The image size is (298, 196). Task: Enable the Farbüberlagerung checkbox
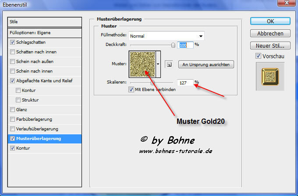click(x=12, y=119)
